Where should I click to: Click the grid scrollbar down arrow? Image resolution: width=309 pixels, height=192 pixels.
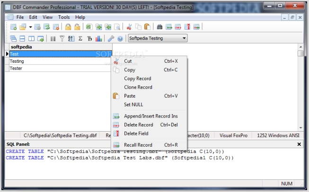pyautogui.click(x=300, y=128)
